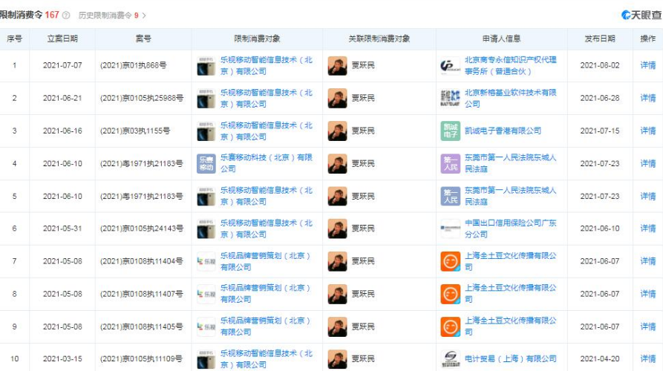Open 详情 for case (2021)京0108执11407号

(x=647, y=294)
